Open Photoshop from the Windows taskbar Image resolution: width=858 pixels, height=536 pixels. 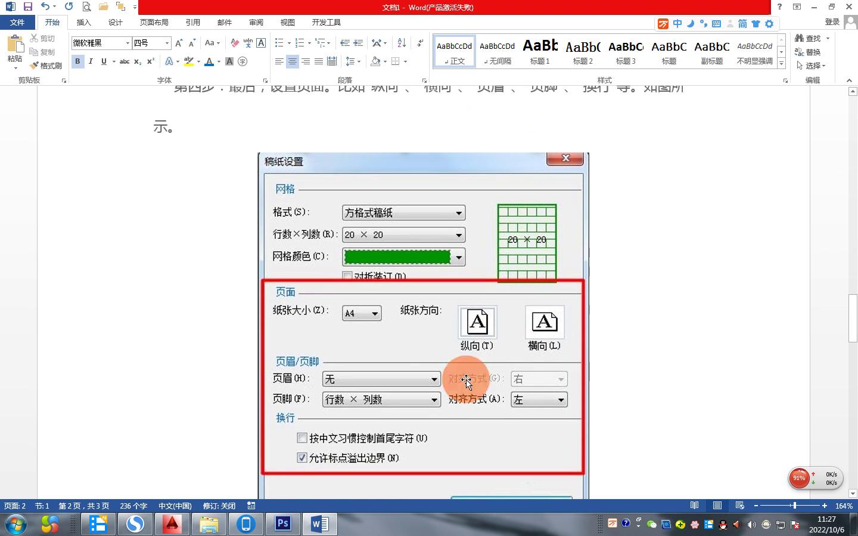[282, 524]
